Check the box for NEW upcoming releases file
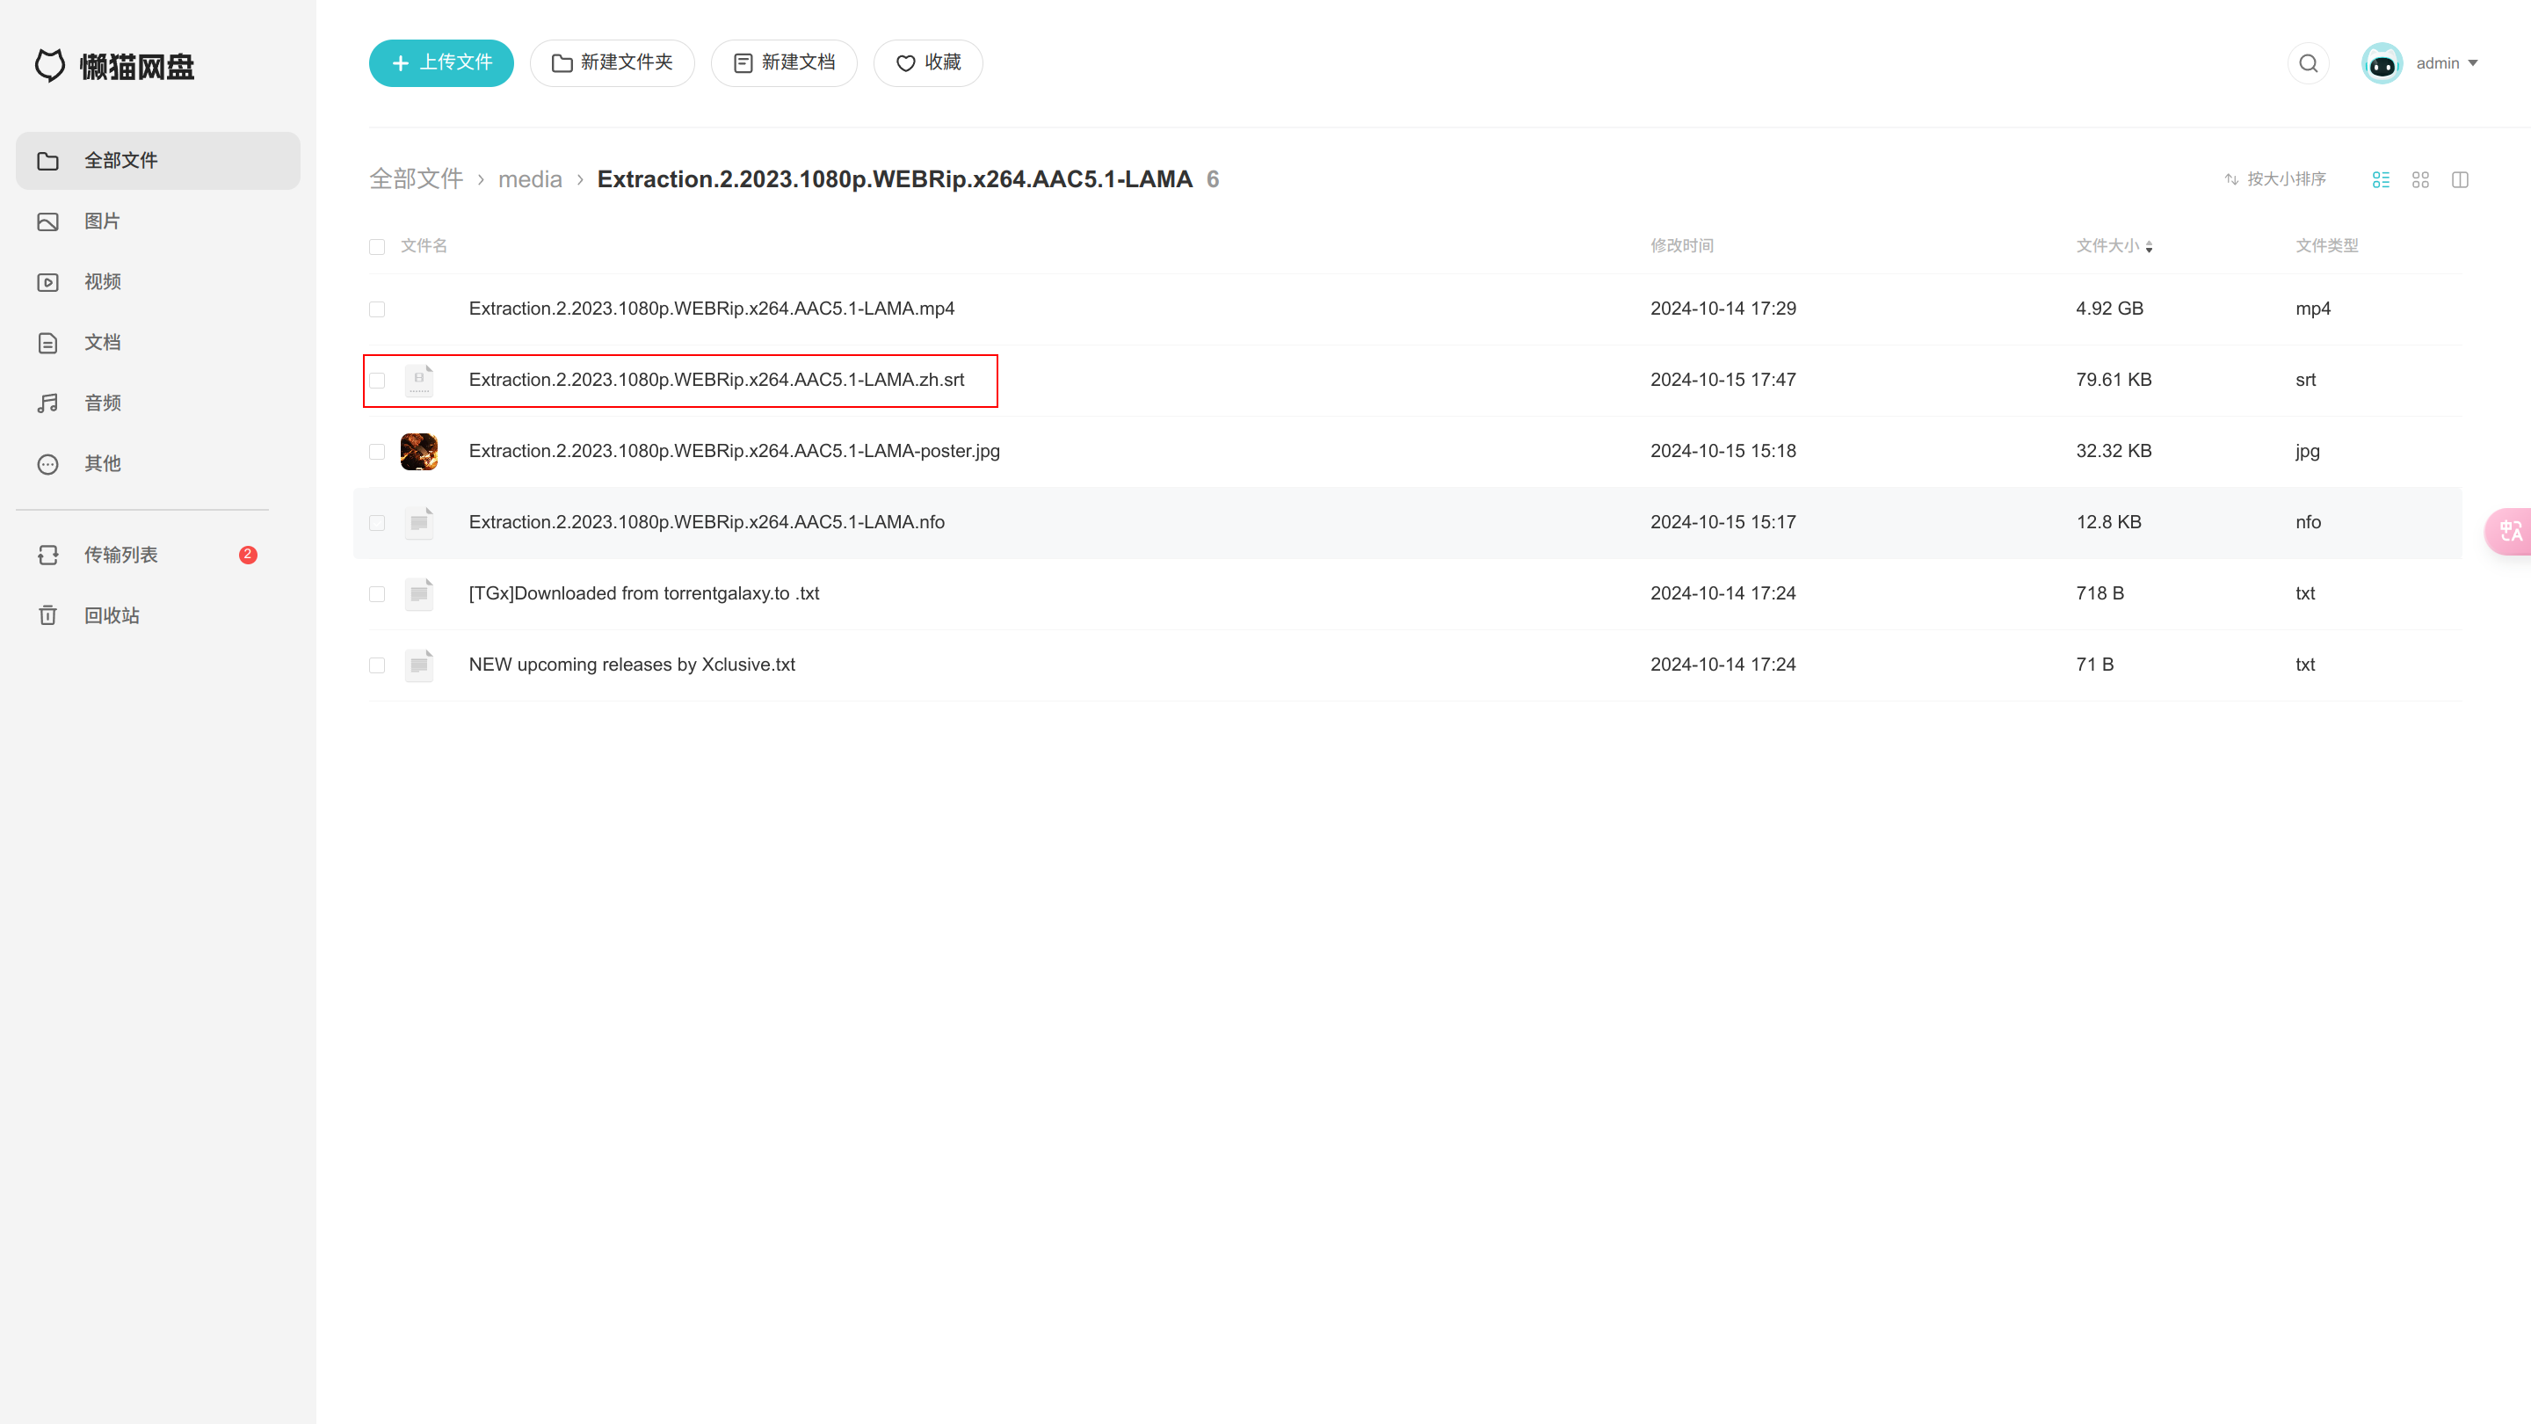Screen dimensions: 2531x1424 (377, 666)
